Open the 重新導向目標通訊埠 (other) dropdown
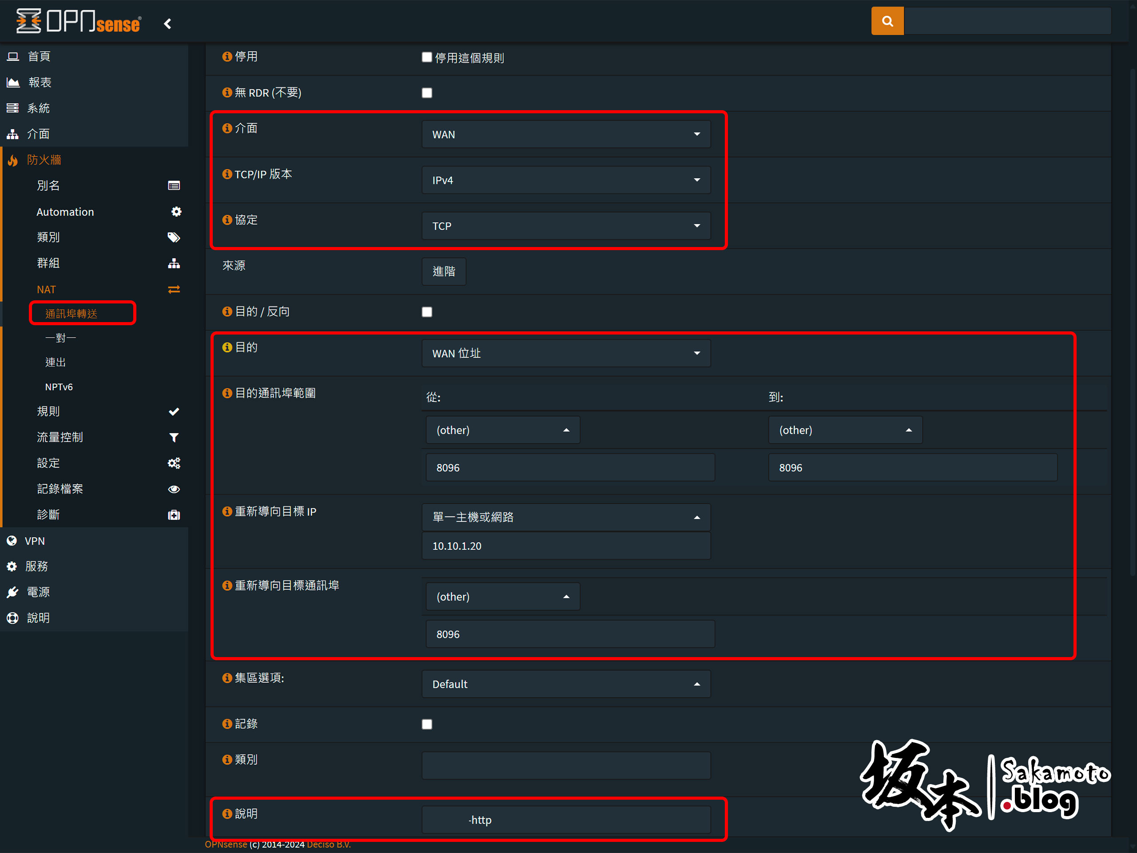Screen dimensions: 1137x853 point(503,596)
